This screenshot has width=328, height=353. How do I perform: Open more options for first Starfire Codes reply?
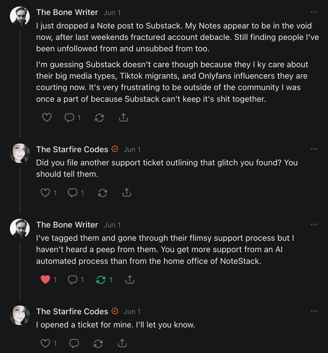(314, 149)
